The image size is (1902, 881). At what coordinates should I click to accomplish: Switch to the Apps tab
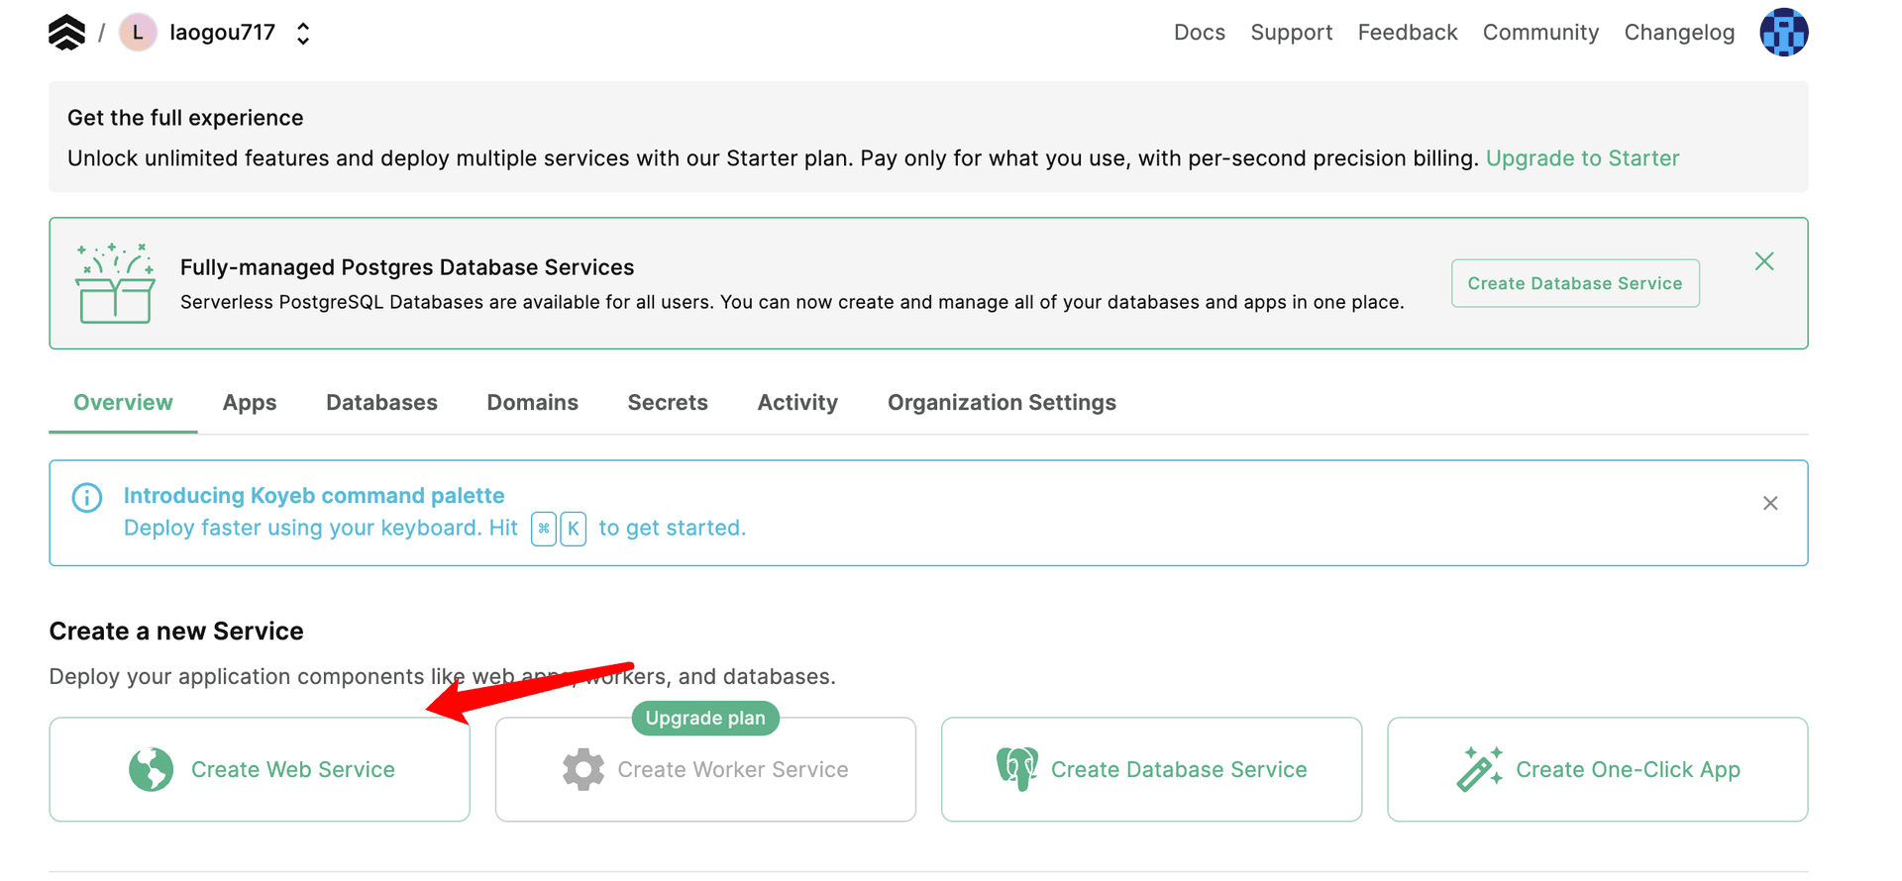pos(250,403)
